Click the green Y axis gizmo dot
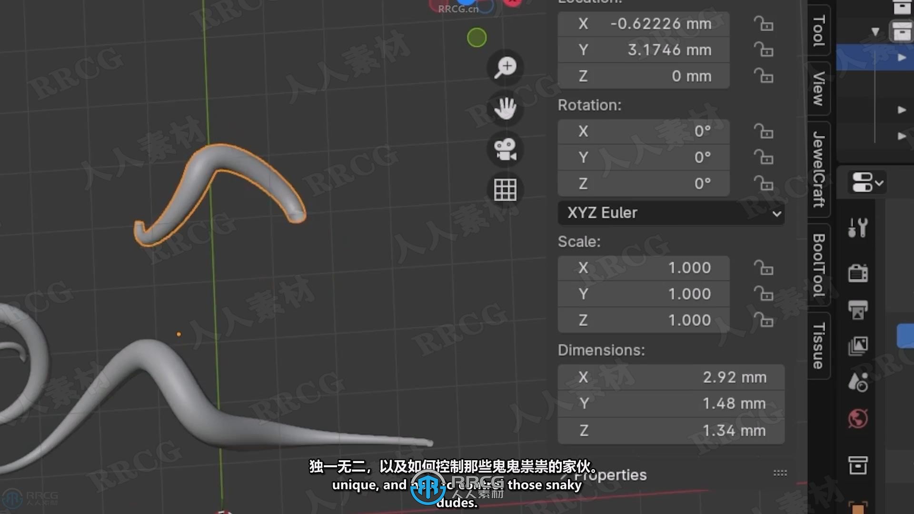914x514 pixels. 477,38
